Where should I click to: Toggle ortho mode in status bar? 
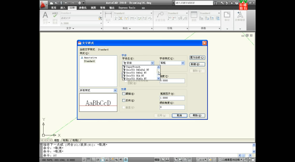pos(93,160)
